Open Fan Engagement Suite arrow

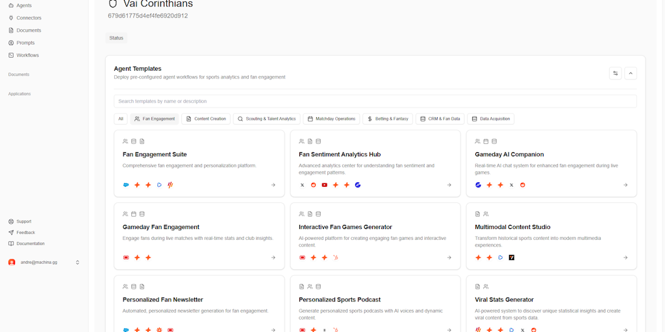coord(273,185)
